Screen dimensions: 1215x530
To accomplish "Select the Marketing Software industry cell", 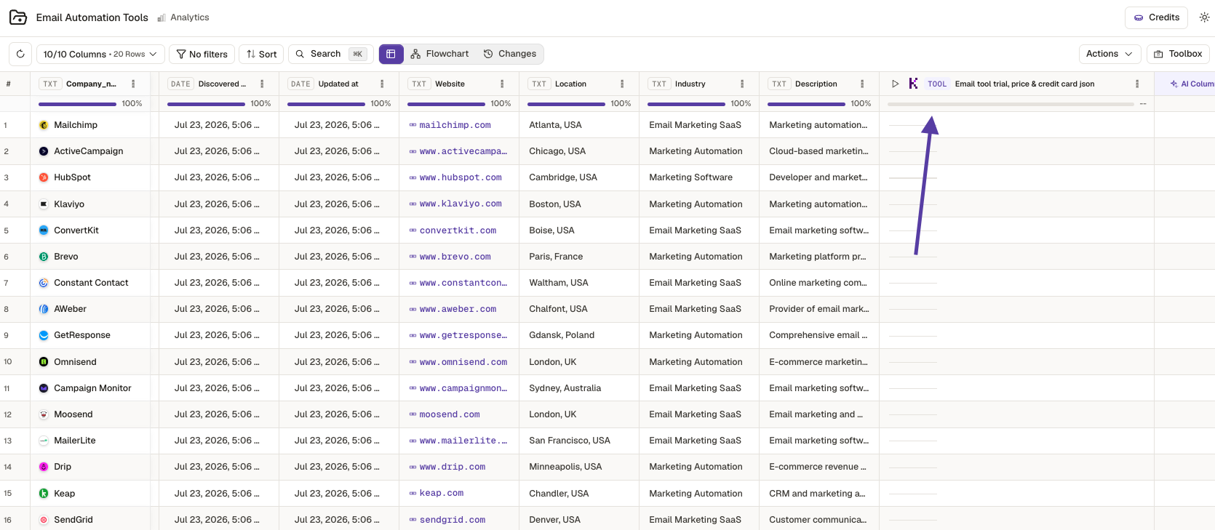I will point(699,177).
